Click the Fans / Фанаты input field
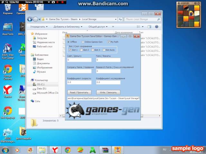This screenshot has height=154, width=206. [108, 60]
